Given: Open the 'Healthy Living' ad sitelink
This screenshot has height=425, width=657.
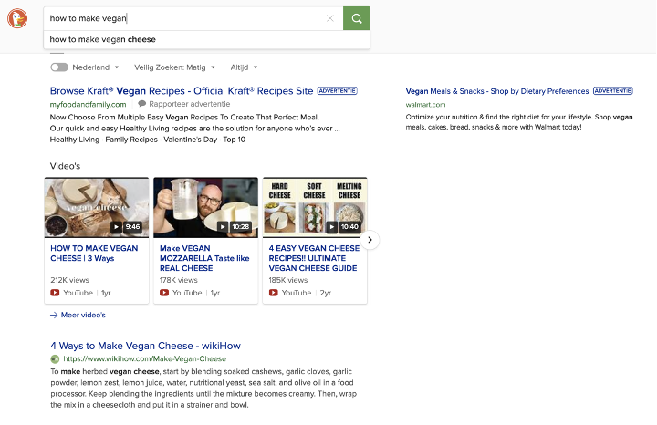Looking at the screenshot, I should click(75, 140).
